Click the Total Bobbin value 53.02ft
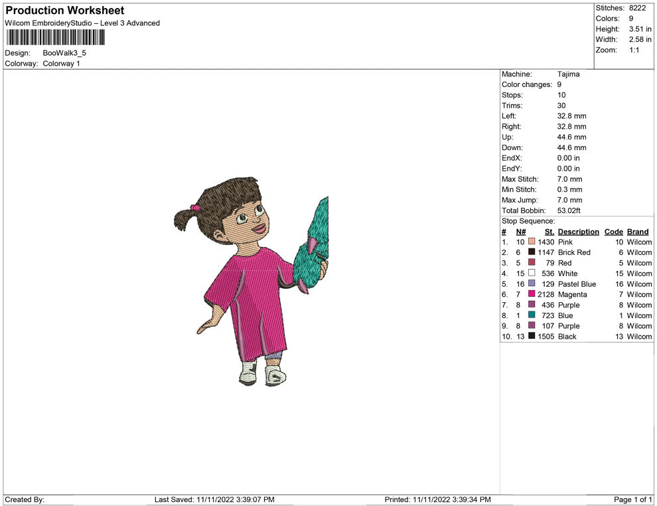This screenshot has height=506, width=657. tap(569, 211)
